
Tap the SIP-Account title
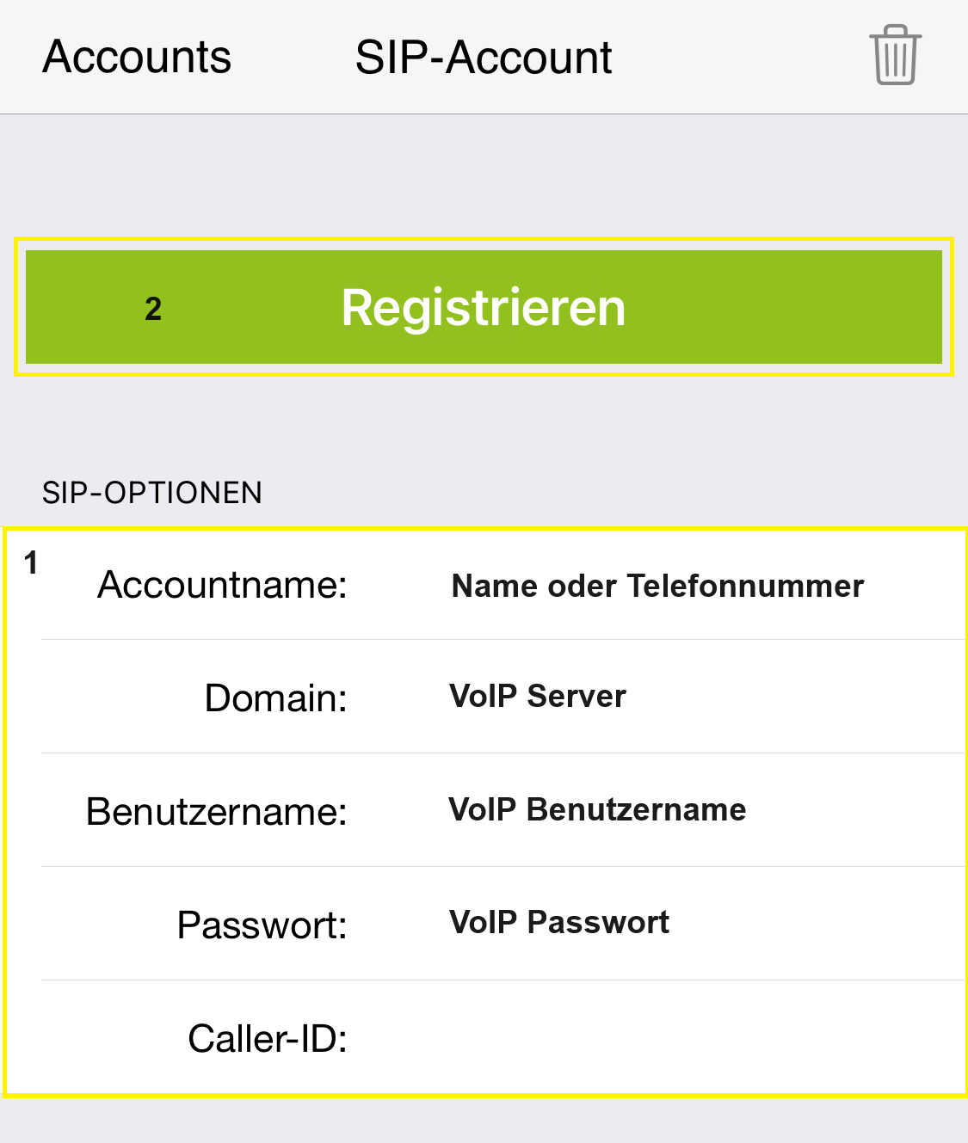[484, 58]
